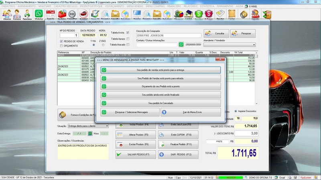Viewport: 321px width, 180px height.
Task: Click the Observações / Ocorrências text area
Action: 83,151
